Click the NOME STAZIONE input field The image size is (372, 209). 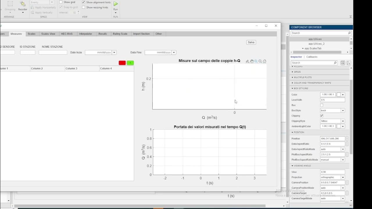pos(53,53)
